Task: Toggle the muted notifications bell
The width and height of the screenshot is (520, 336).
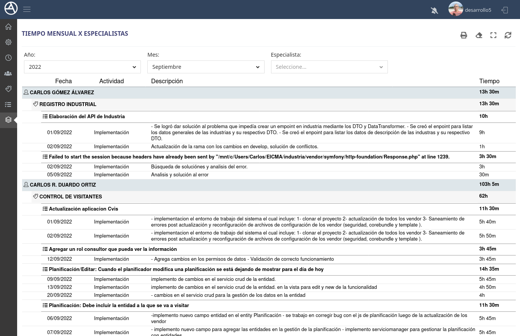Action: (434, 10)
